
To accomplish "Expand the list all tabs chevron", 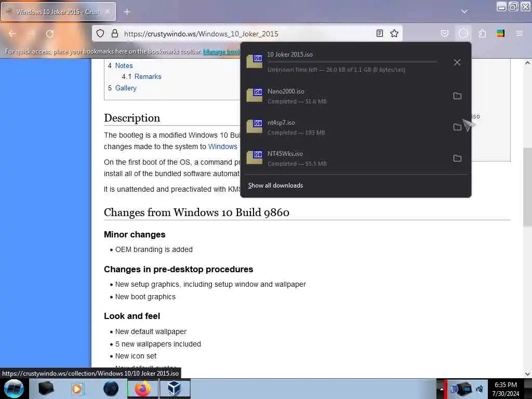I will [464, 11].
